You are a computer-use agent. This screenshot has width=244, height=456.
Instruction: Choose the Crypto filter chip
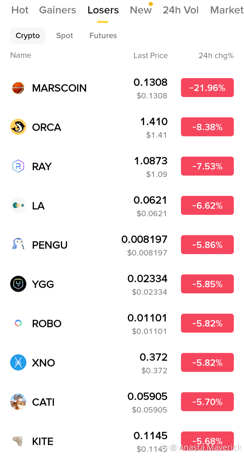click(x=28, y=36)
